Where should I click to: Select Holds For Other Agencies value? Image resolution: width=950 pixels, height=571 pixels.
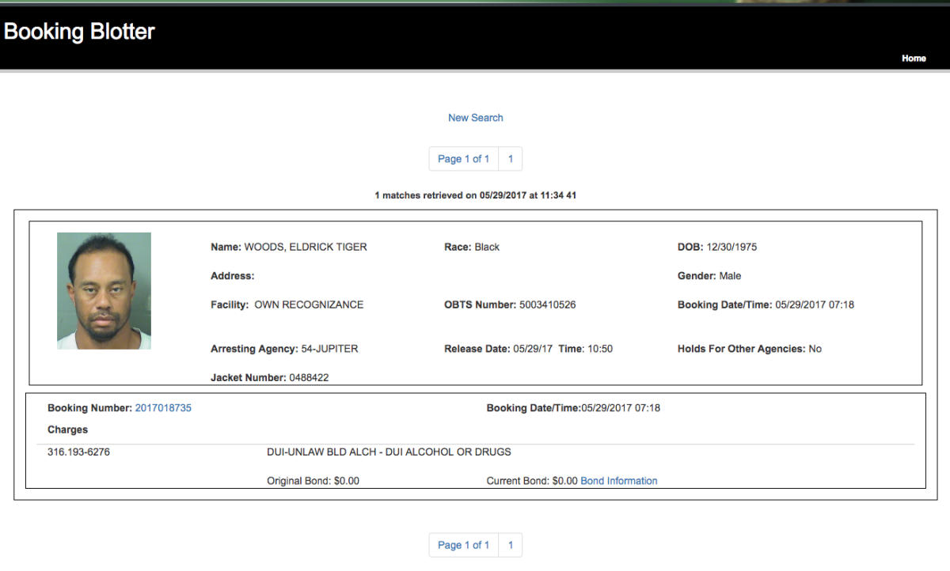[x=815, y=349]
